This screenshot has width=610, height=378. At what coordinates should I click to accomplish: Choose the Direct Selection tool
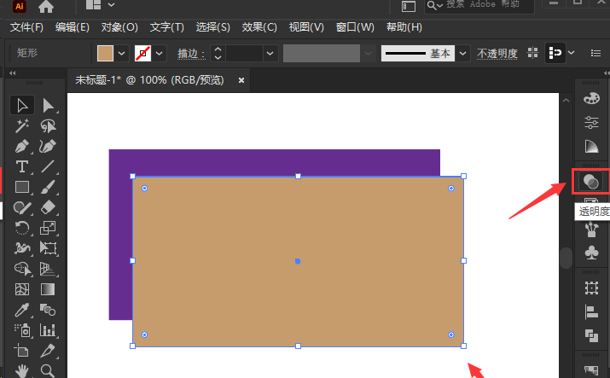pyautogui.click(x=49, y=106)
